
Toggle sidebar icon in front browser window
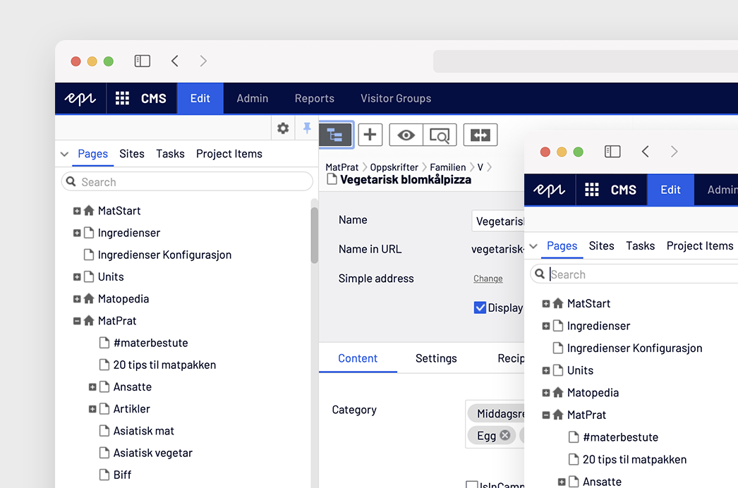click(x=612, y=152)
